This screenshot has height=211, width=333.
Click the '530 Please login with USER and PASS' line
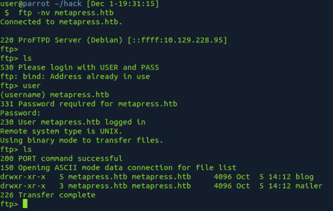(x=80, y=68)
